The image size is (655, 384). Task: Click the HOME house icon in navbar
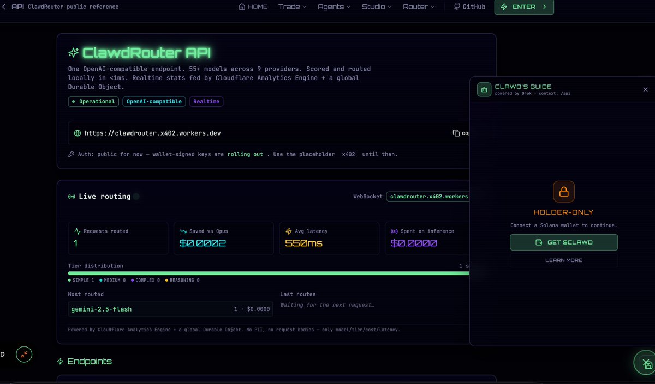tap(242, 7)
